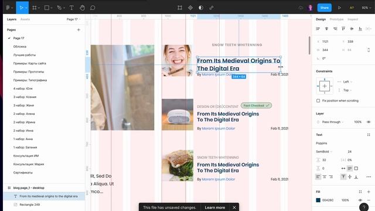Select the Hand tool

pyautogui.click(x=82, y=8)
